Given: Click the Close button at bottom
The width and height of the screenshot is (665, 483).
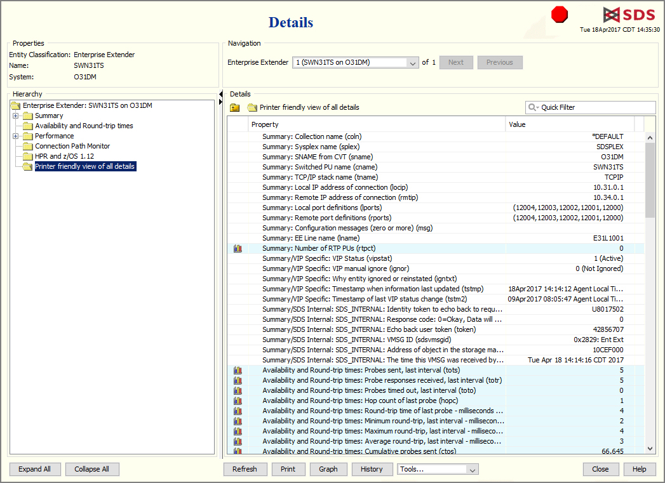Looking at the screenshot, I should pyautogui.click(x=601, y=469).
